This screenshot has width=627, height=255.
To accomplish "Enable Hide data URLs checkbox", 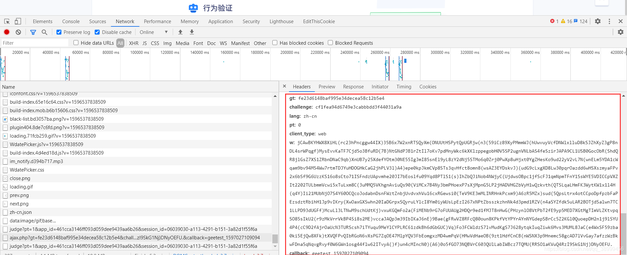I will click(76, 43).
